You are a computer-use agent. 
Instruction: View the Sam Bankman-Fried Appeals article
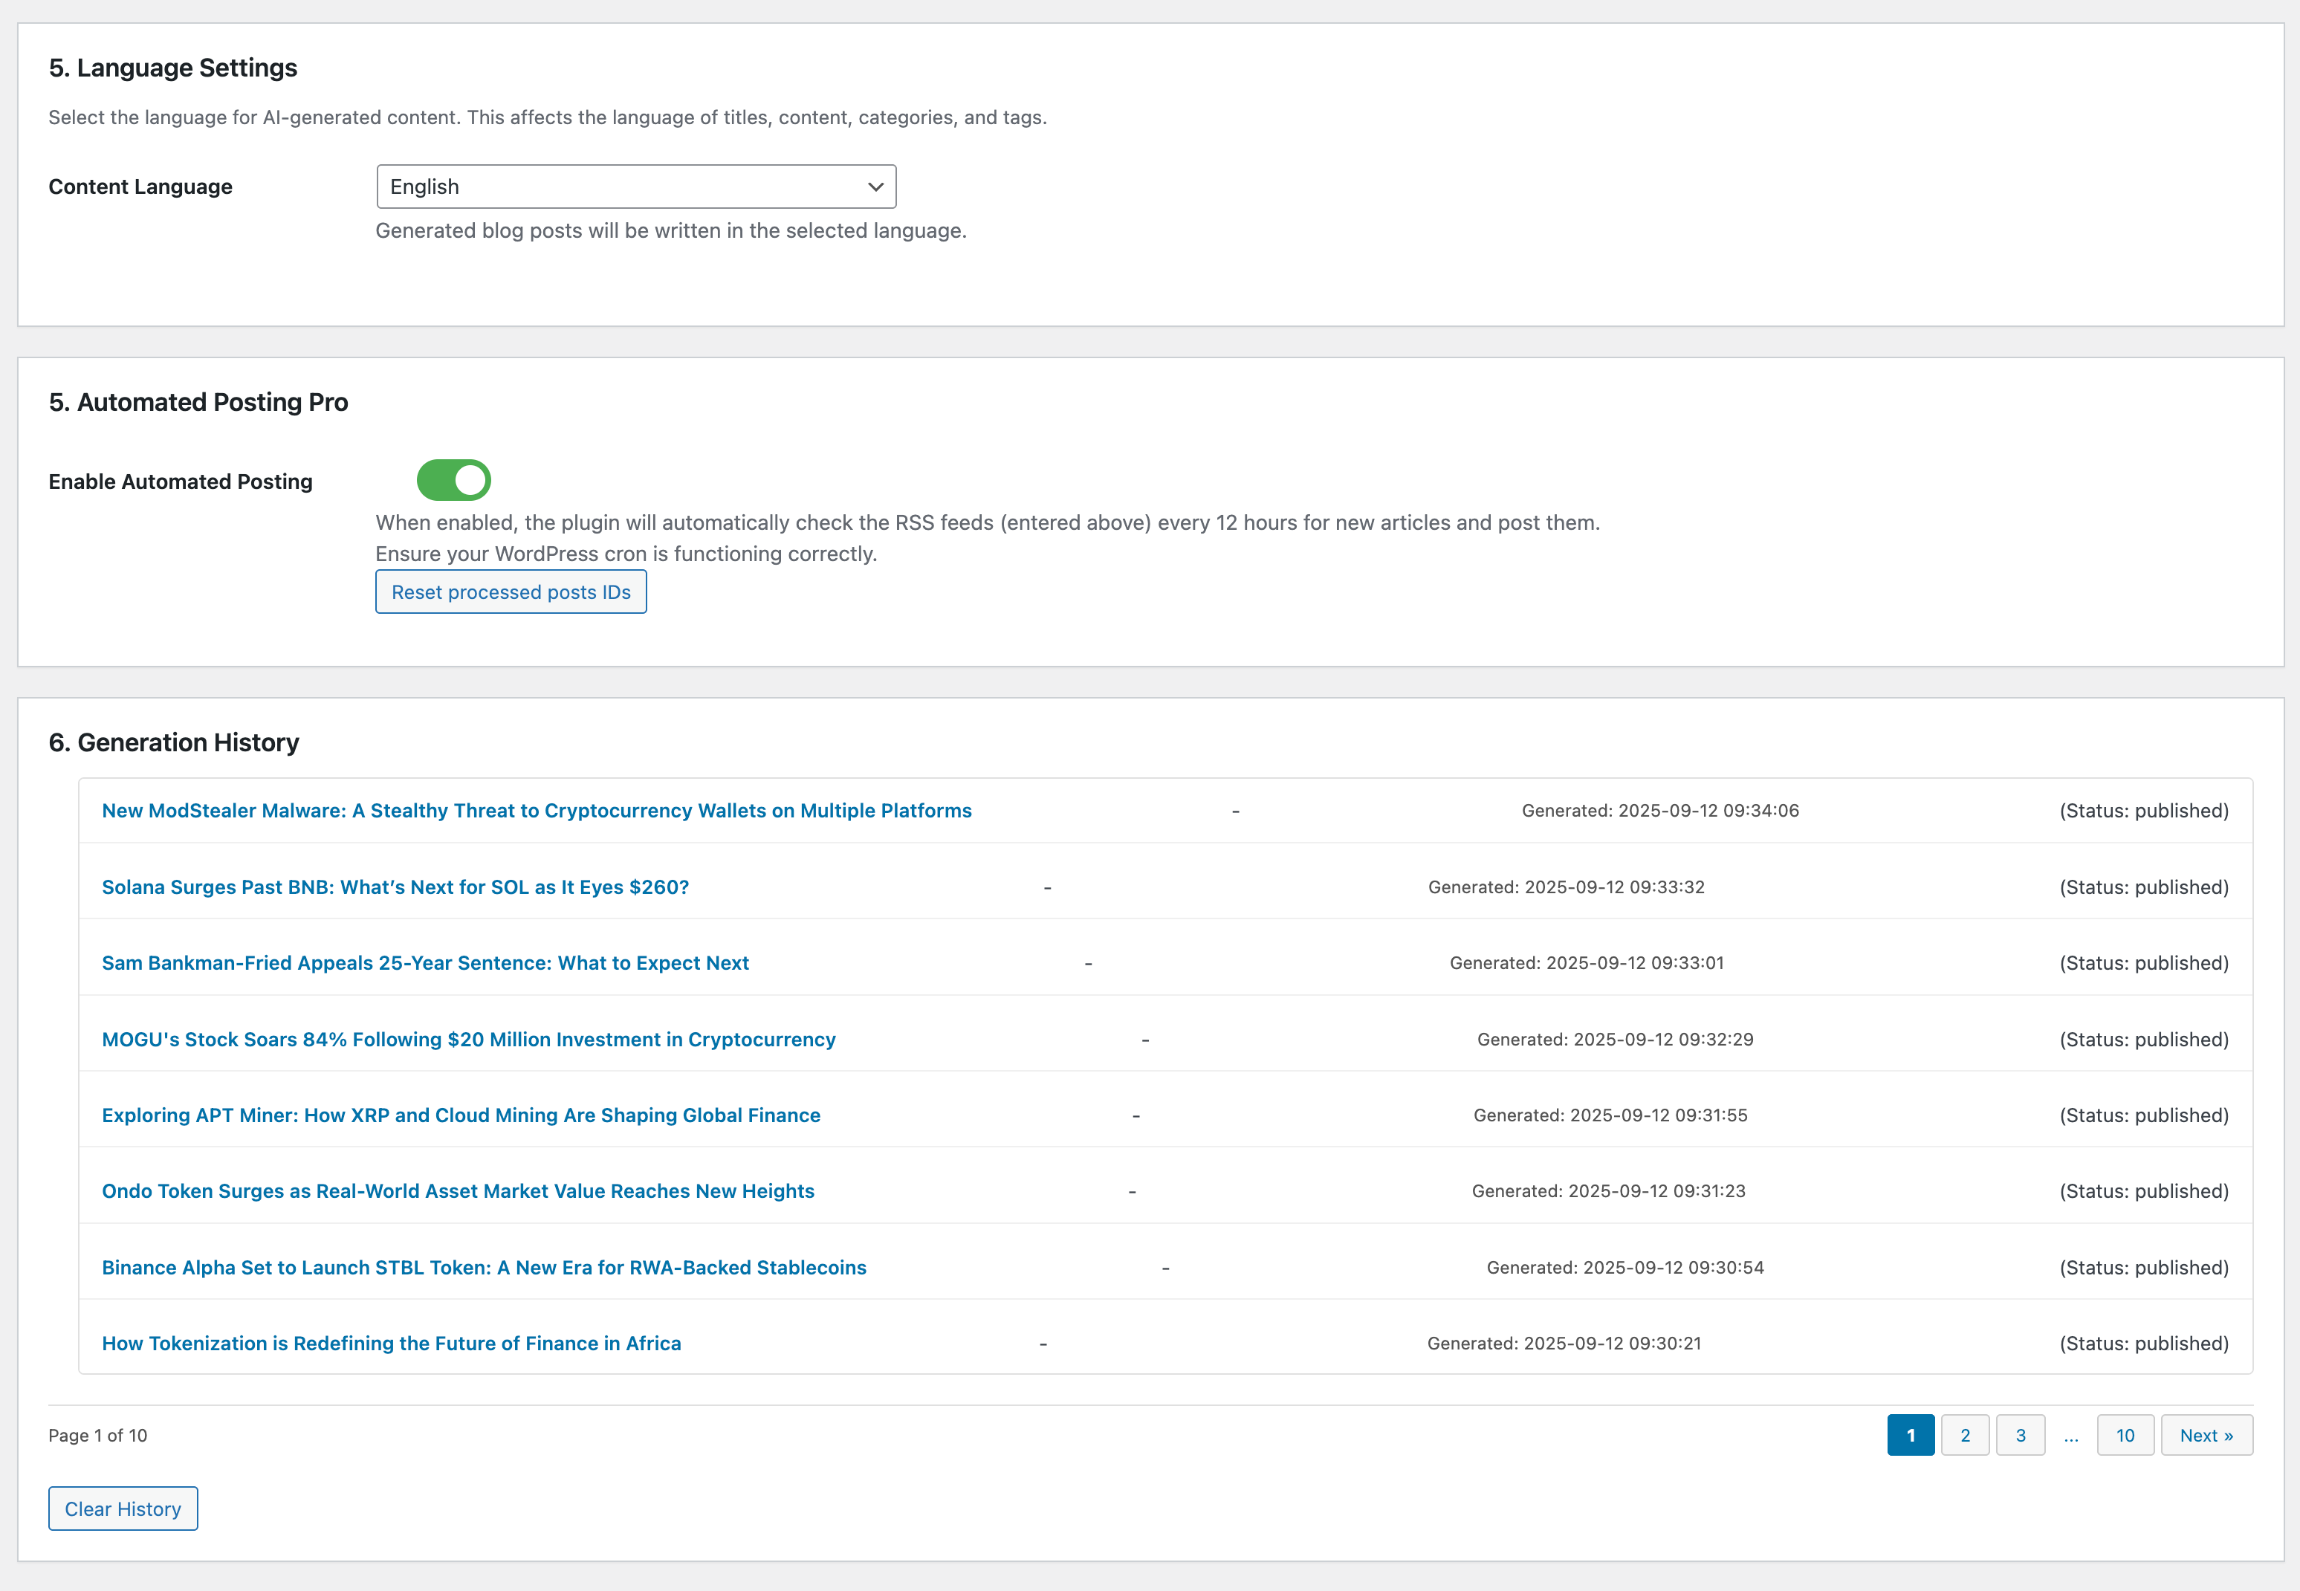[x=425, y=962]
